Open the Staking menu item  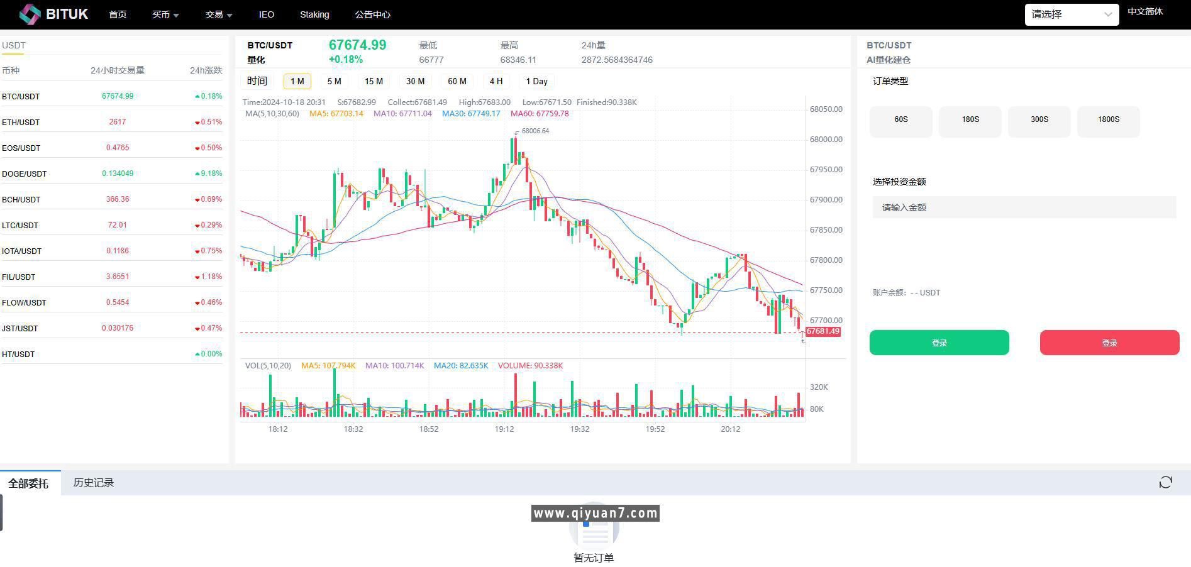pyautogui.click(x=314, y=14)
